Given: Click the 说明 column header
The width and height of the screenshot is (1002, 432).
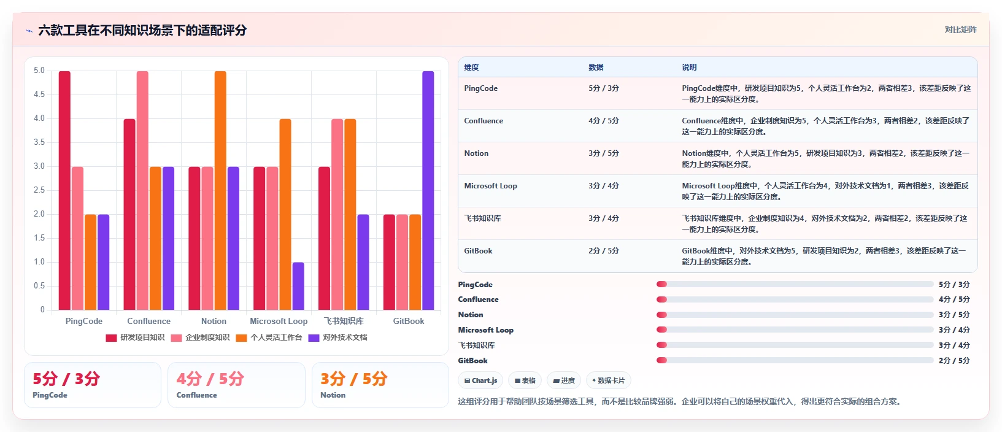Looking at the screenshot, I should [x=689, y=67].
